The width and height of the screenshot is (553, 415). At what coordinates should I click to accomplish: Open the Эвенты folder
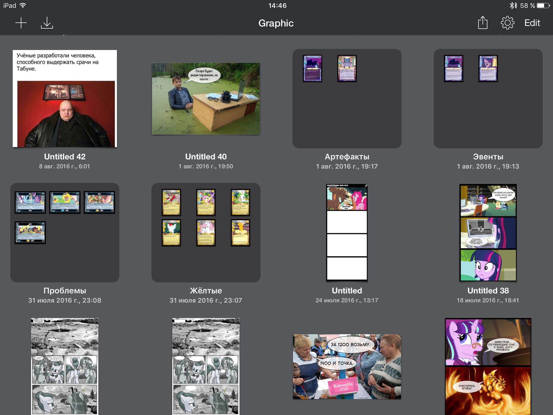click(x=488, y=99)
